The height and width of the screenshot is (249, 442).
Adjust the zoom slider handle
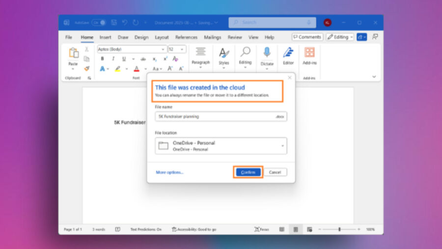(x=340, y=229)
